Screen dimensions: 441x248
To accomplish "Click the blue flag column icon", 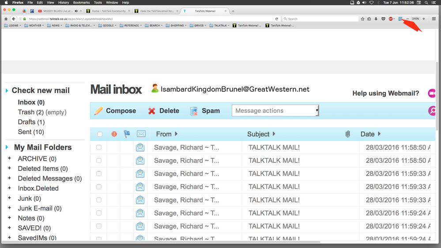I will point(127,134).
